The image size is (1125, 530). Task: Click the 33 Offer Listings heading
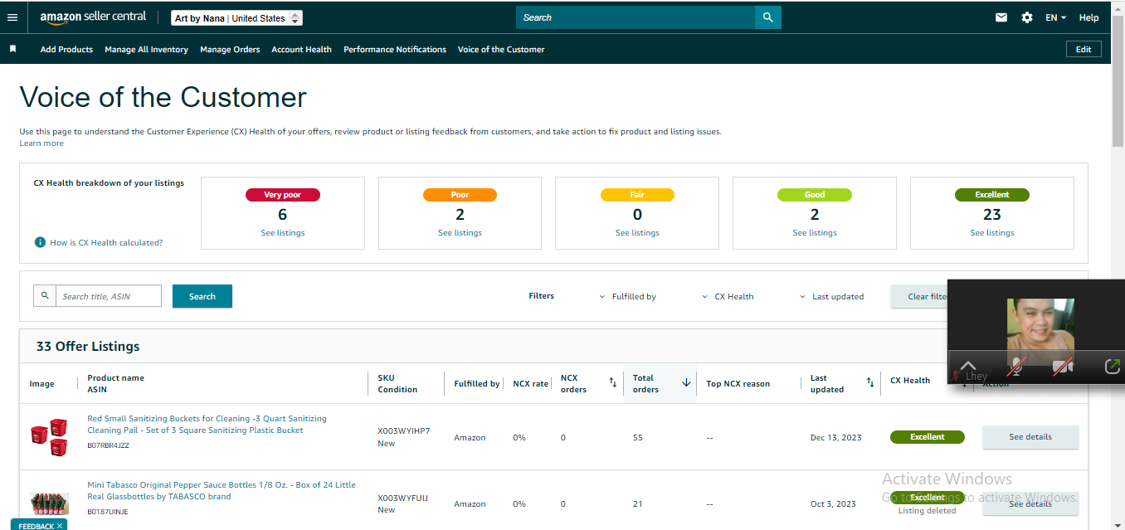point(88,346)
